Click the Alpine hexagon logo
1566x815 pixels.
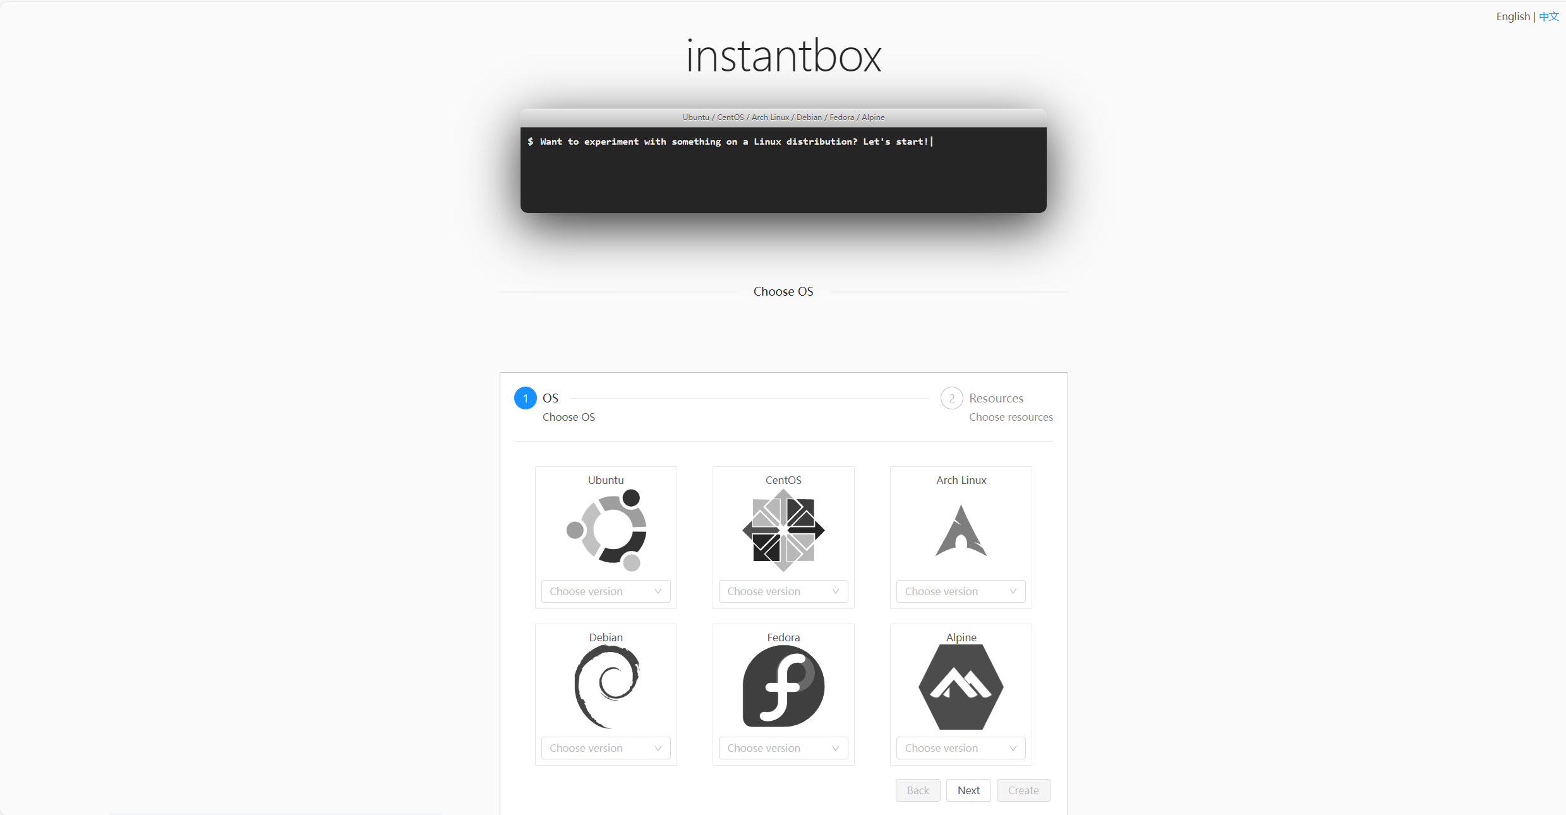pos(961,686)
